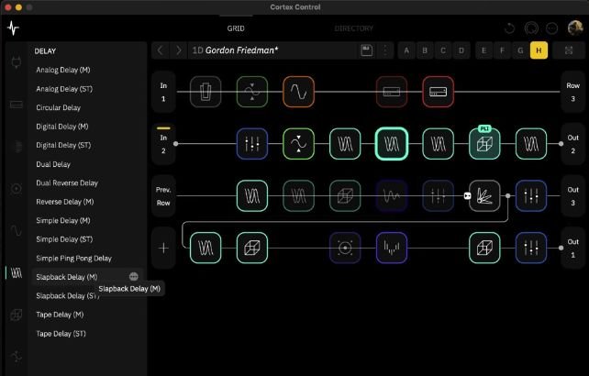
Task: Select the purple bars block in bottom row
Action: [x=392, y=248]
